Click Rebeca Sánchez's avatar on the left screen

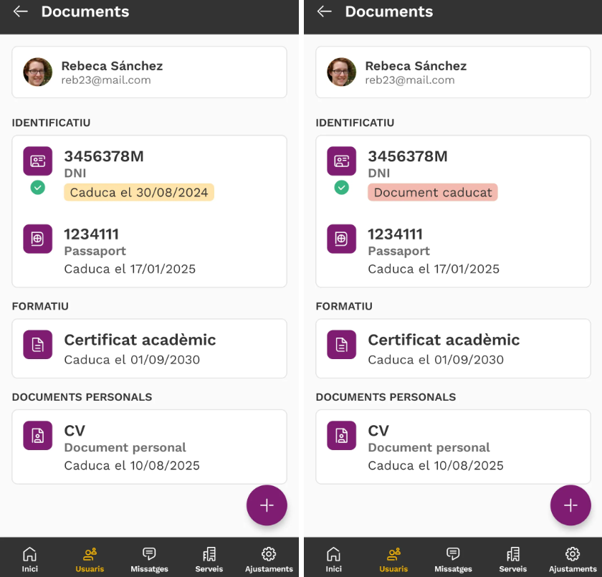(37, 72)
